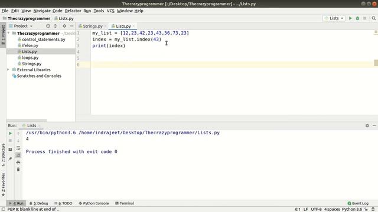Open the Lists run configuration dropdown
This screenshot has height=212, width=378.
click(334, 18)
